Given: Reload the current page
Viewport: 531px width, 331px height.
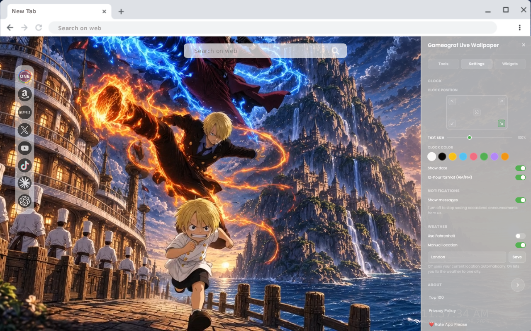Looking at the screenshot, I should pyautogui.click(x=39, y=28).
